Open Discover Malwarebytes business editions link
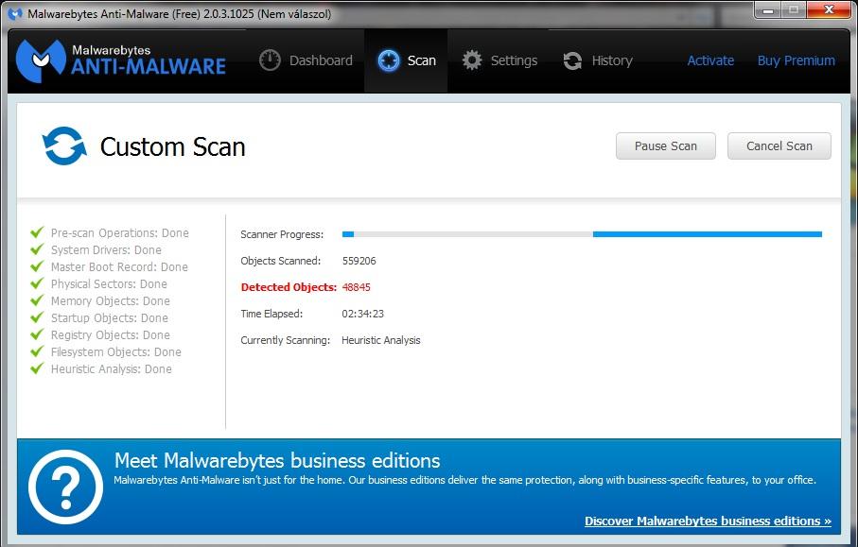The image size is (858, 547). point(709,521)
